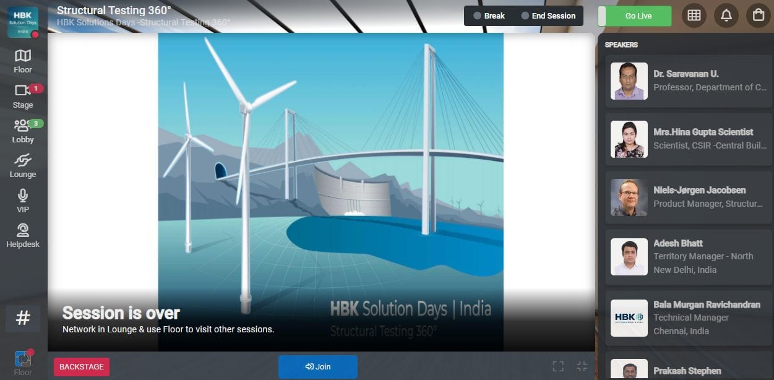Viewport: 774px width, 380px height.
Task: Click the blue Join button
Action: (x=317, y=366)
